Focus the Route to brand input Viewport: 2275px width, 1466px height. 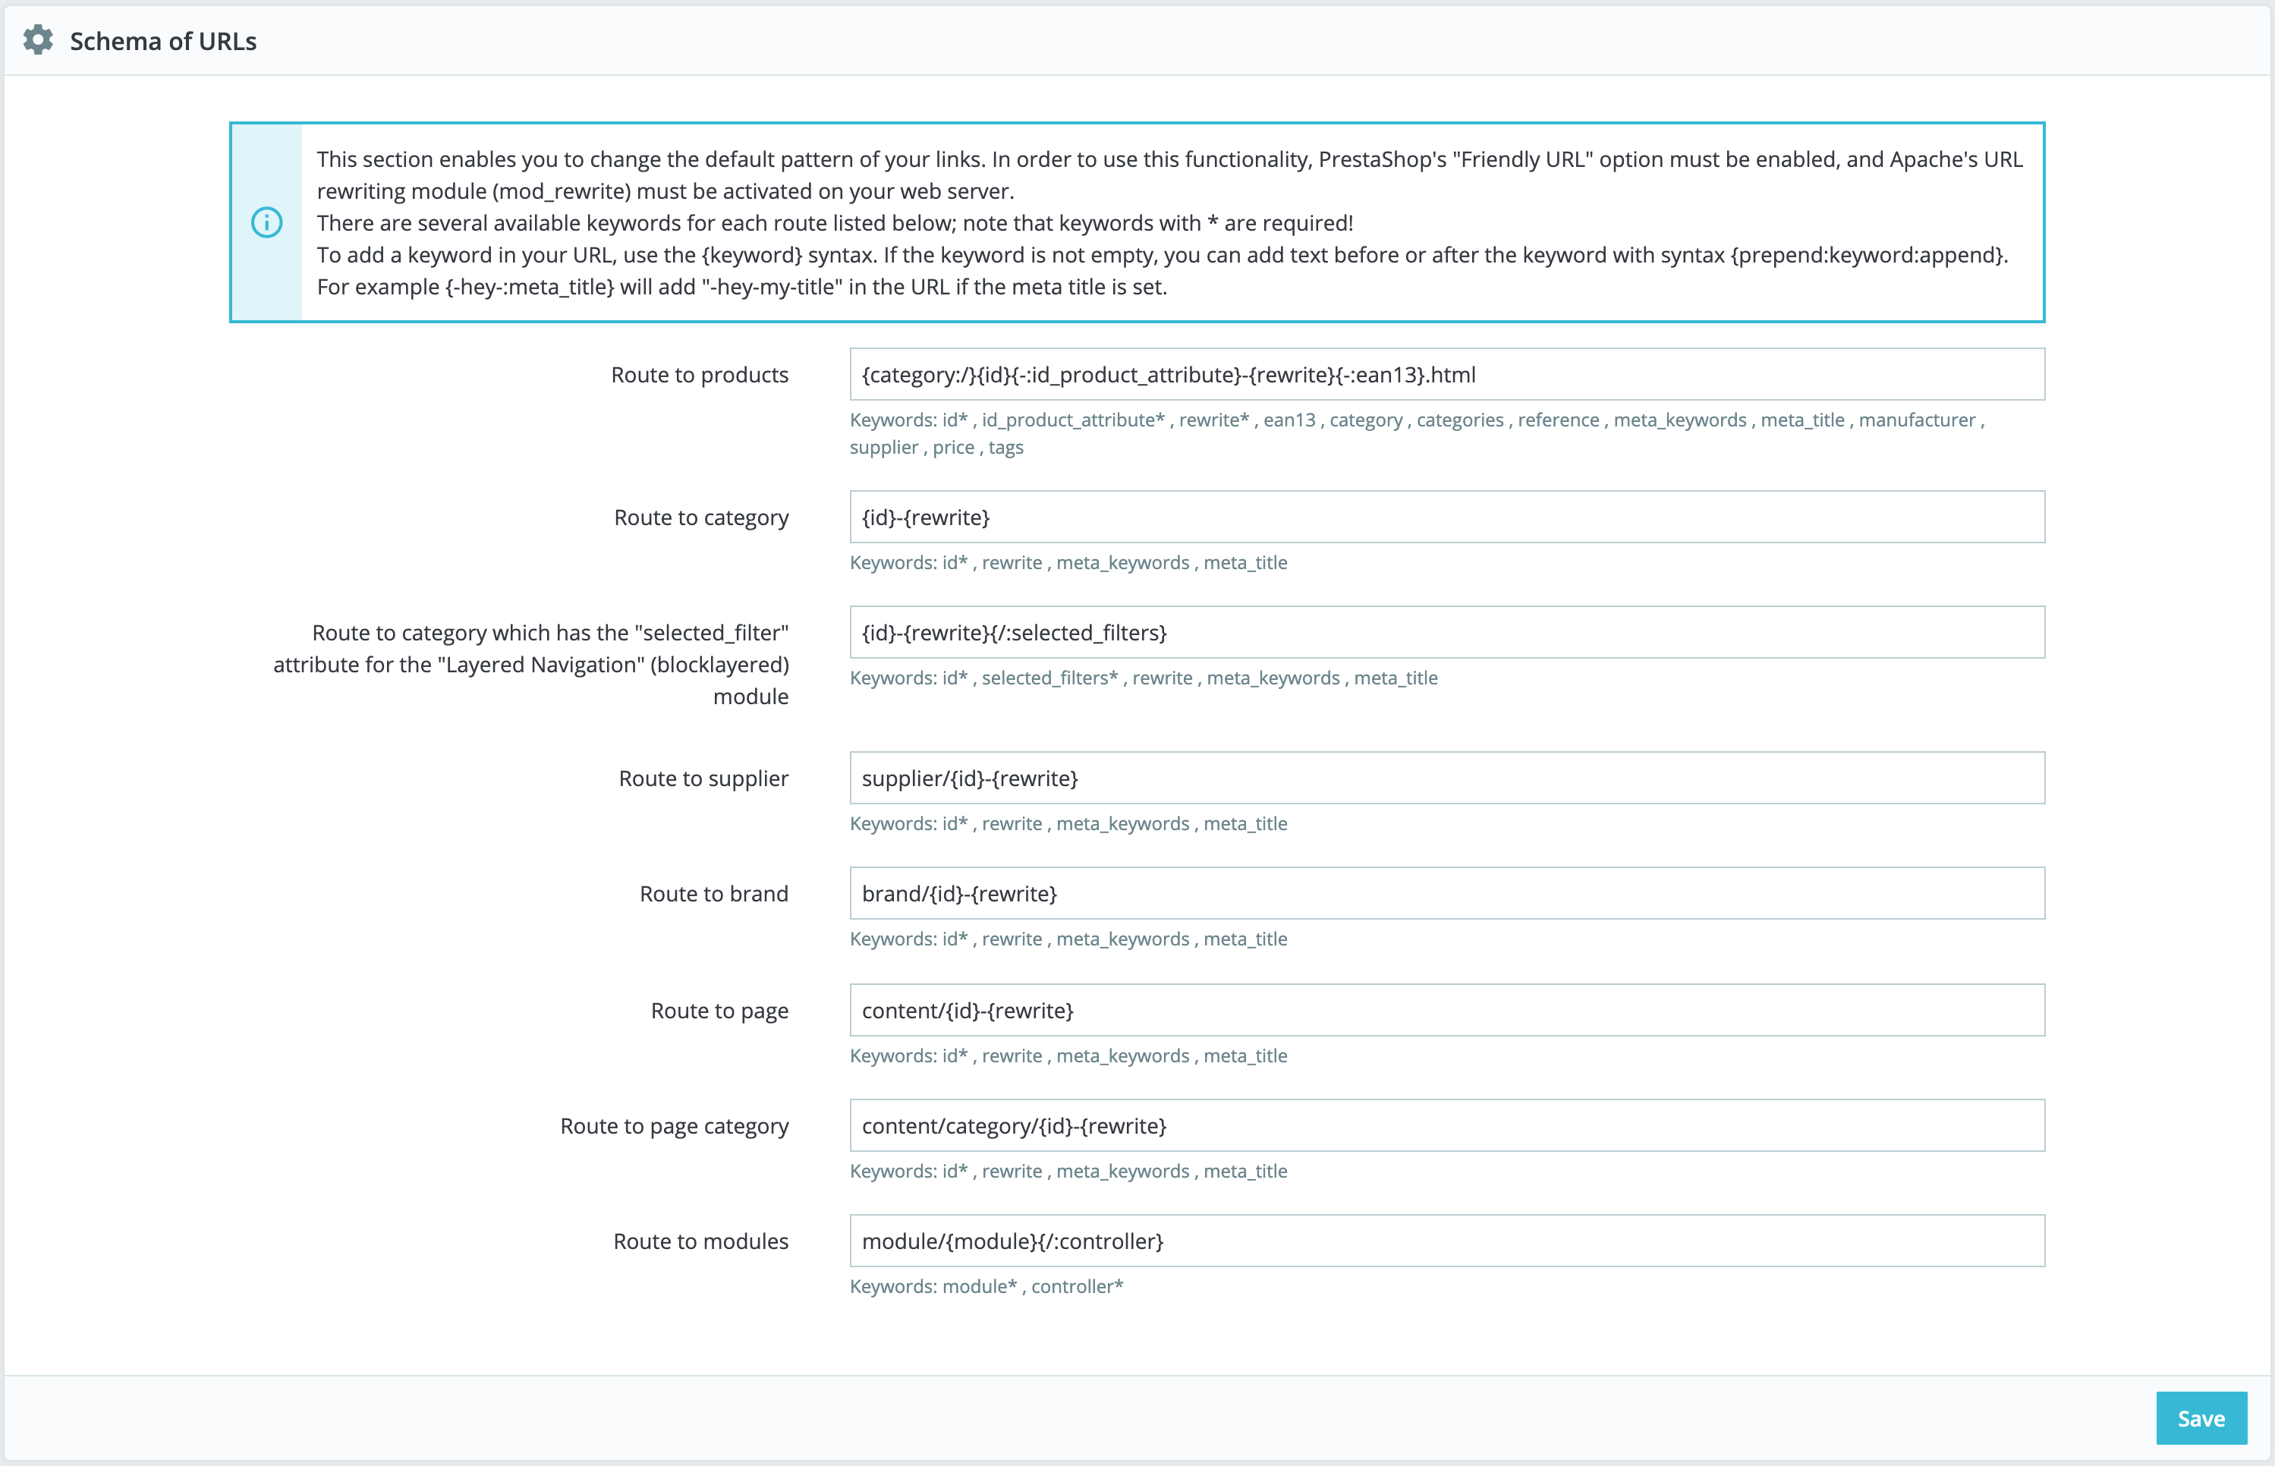point(1447,893)
